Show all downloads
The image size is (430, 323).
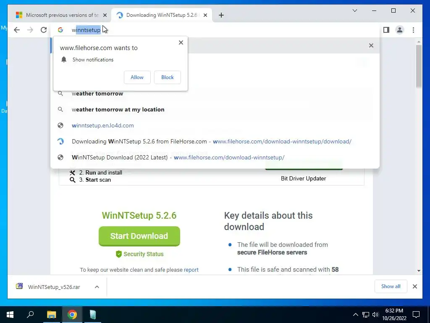point(391,286)
